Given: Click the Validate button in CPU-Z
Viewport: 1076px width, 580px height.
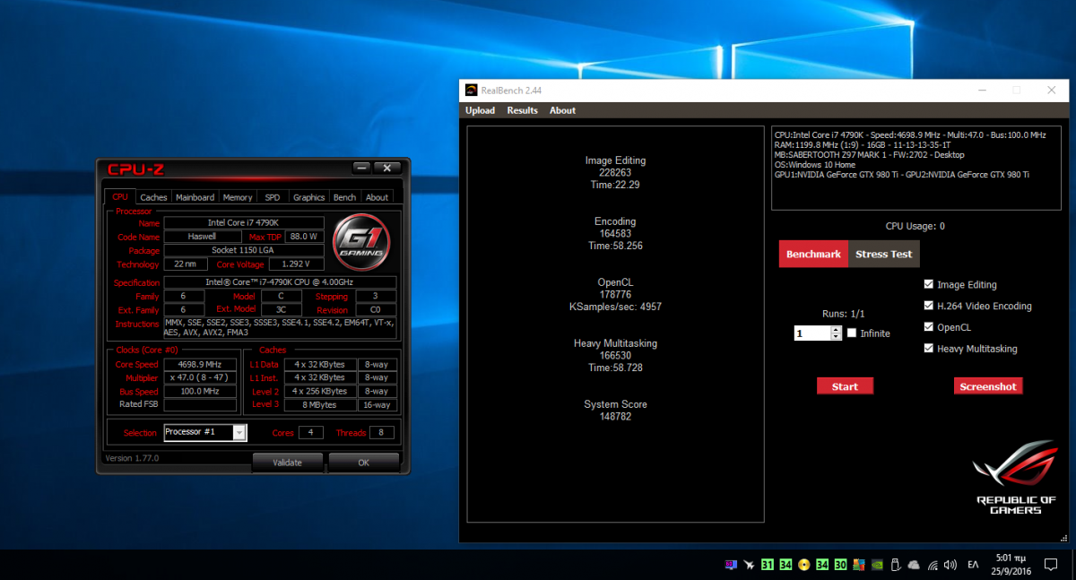Looking at the screenshot, I should 287,463.
